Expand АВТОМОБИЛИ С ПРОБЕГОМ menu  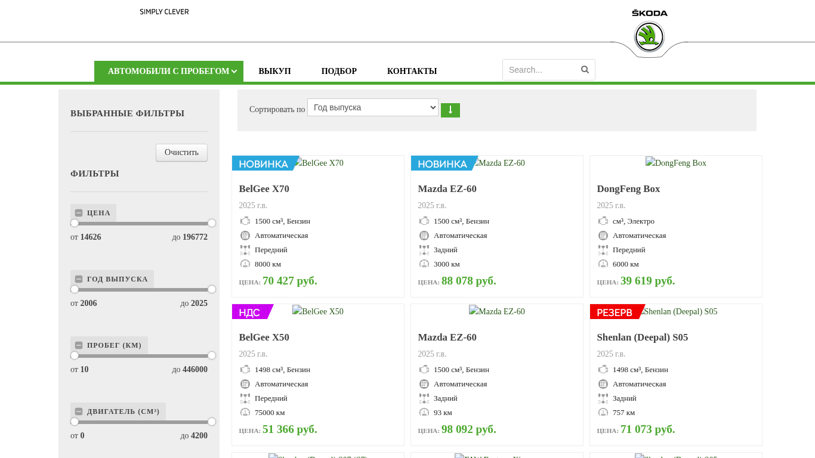169,72
